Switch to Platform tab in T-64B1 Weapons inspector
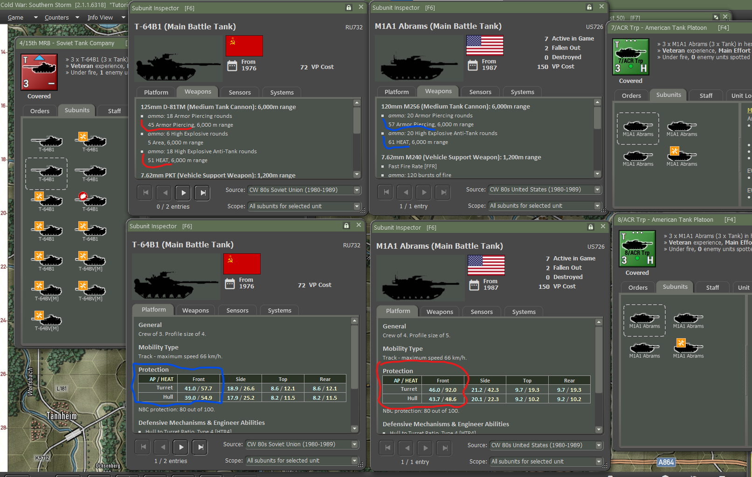The height and width of the screenshot is (477, 752). tap(156, 92)
